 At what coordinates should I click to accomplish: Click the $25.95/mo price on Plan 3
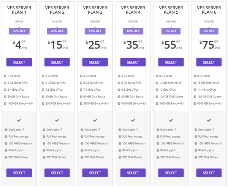coord(95,46)
